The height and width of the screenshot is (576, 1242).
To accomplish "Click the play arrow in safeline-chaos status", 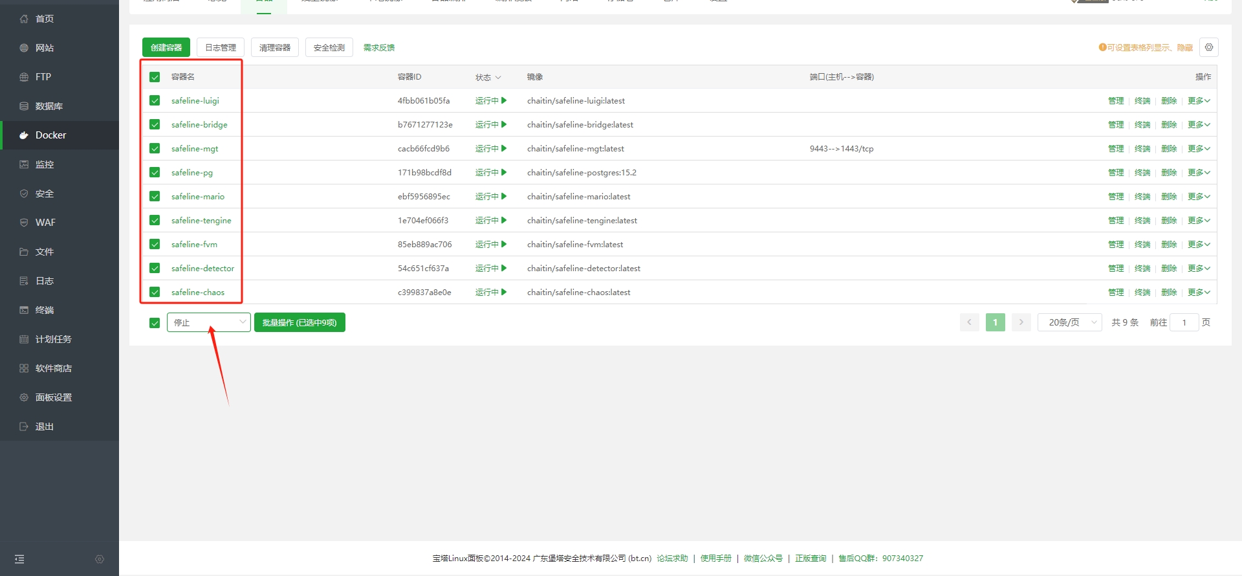I will tap(504, 292).
